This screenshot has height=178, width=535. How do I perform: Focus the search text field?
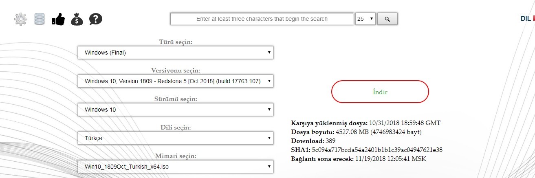pos(262,19)
